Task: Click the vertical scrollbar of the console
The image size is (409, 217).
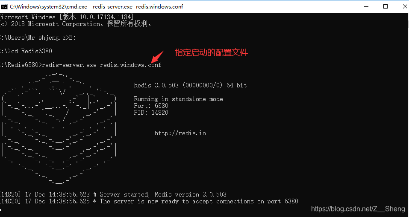Action: click(x=407, y=115)
